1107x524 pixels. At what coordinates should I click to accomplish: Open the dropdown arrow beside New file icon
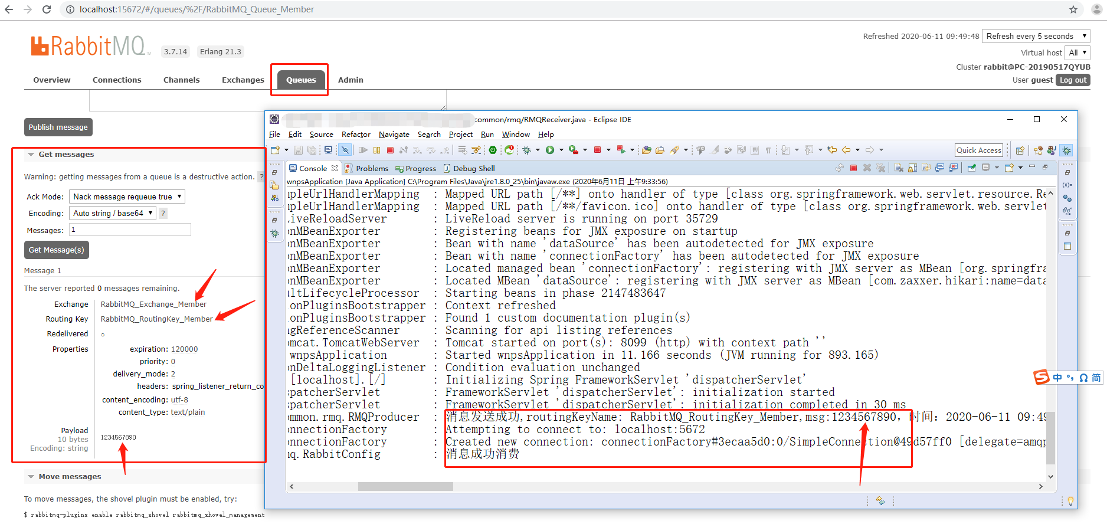click(x=286, y=150)
